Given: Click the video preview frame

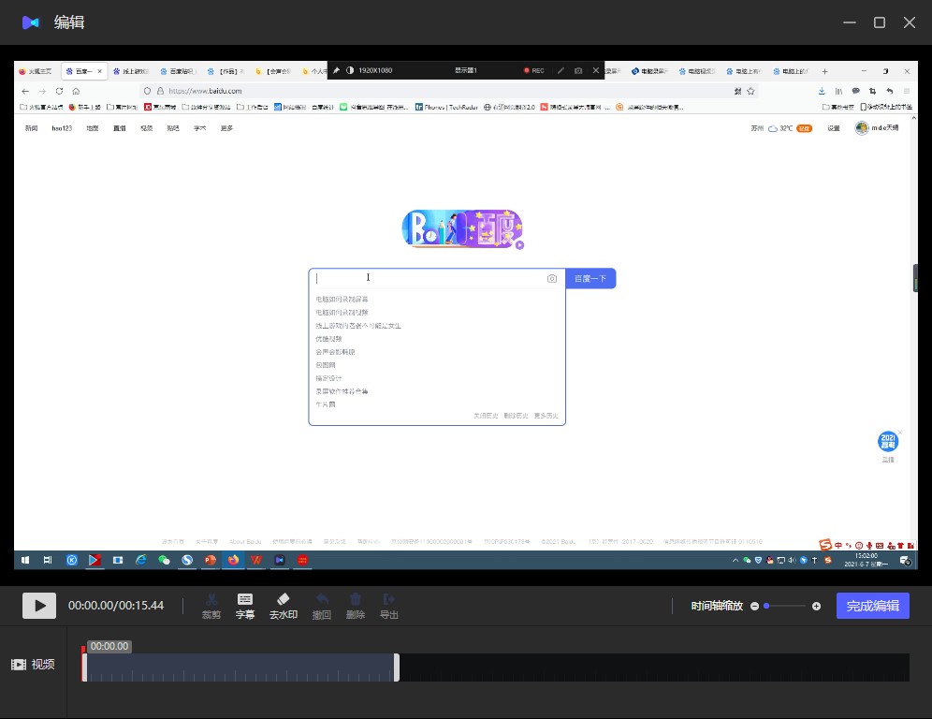Looking at the screenshot, I should tap(466, 315).
